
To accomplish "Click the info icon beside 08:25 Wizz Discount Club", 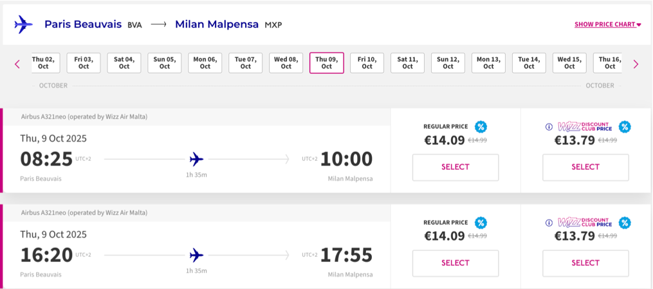I will 549,127.
